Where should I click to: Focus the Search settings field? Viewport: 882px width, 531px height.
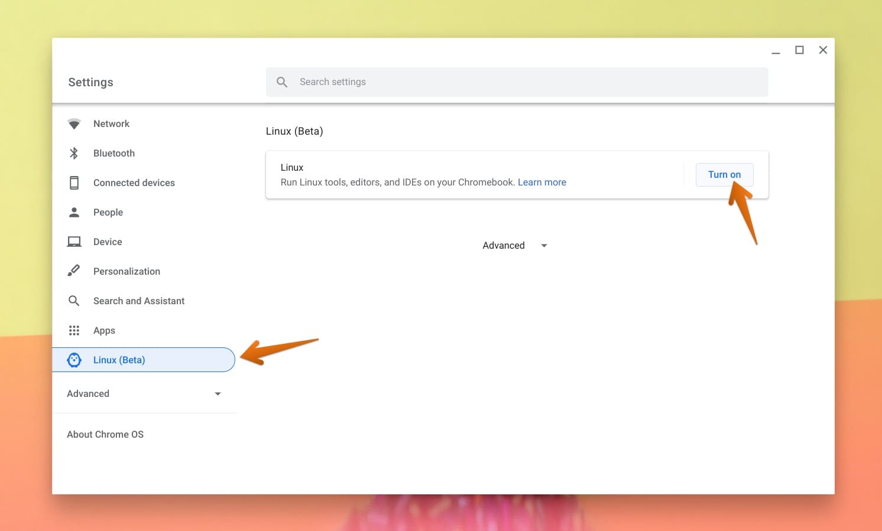tap(517, 82)
